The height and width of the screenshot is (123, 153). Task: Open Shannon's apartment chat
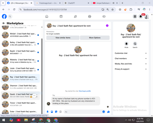click(x=21, y=87)
